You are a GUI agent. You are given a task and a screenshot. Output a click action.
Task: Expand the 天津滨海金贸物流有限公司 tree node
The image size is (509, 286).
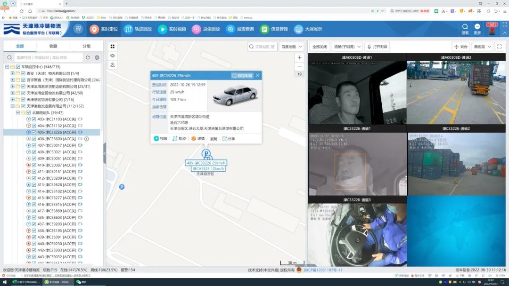(12, 93)
